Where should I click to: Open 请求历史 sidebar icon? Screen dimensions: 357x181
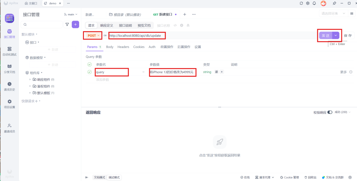click(9, 86)
